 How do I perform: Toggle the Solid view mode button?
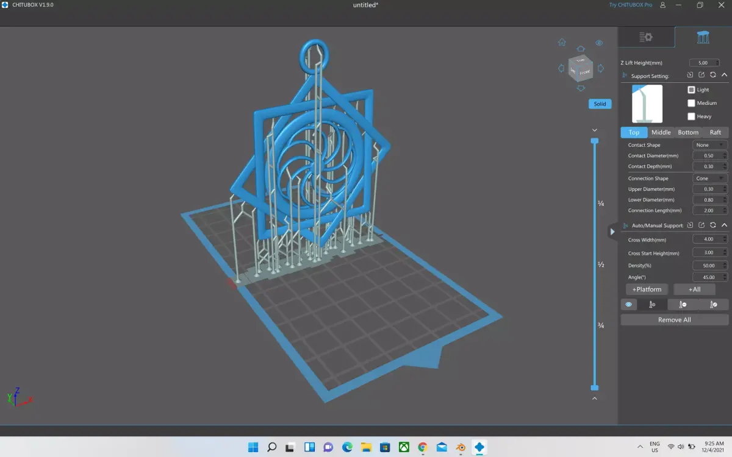[x=600, y=104]
